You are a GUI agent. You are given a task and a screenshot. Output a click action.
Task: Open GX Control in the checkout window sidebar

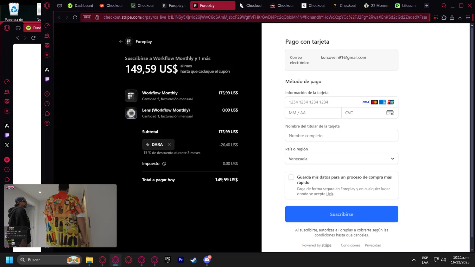coord(47,26)
